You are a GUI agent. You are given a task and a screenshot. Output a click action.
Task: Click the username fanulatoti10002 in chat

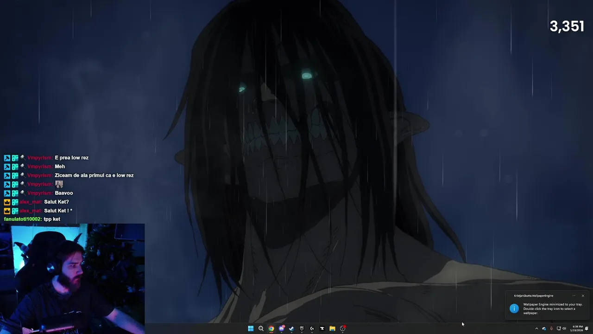click(23, 219)
